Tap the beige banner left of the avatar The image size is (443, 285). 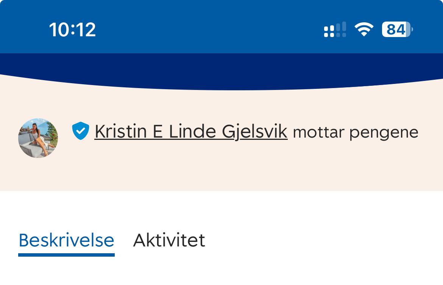coord(9,138)
